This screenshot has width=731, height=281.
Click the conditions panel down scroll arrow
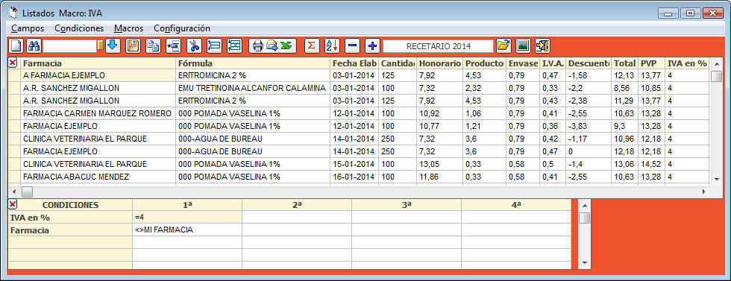pos(584,264)
